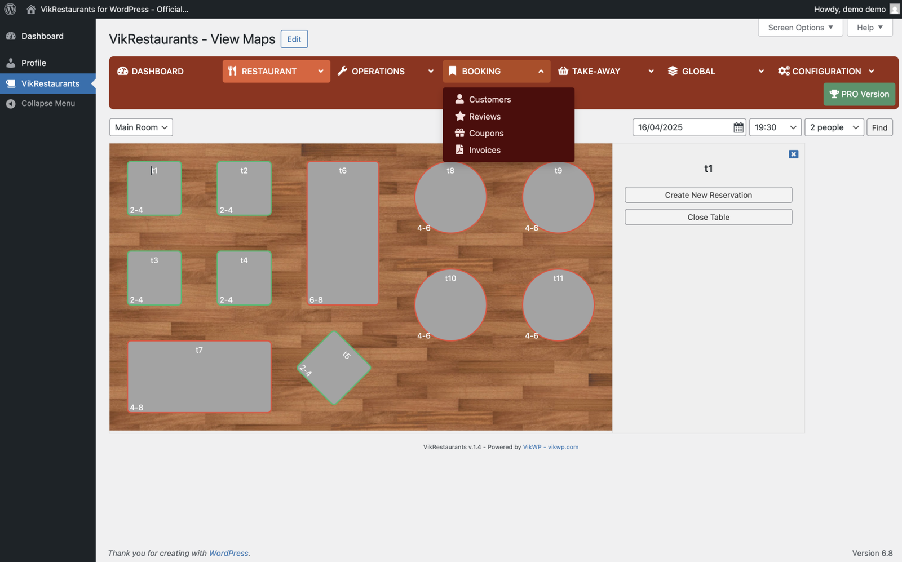The height and width of the screenshot is (562, 902).
Task: Click the CONFIGURATION gears icon
Action: click(784, 71)
